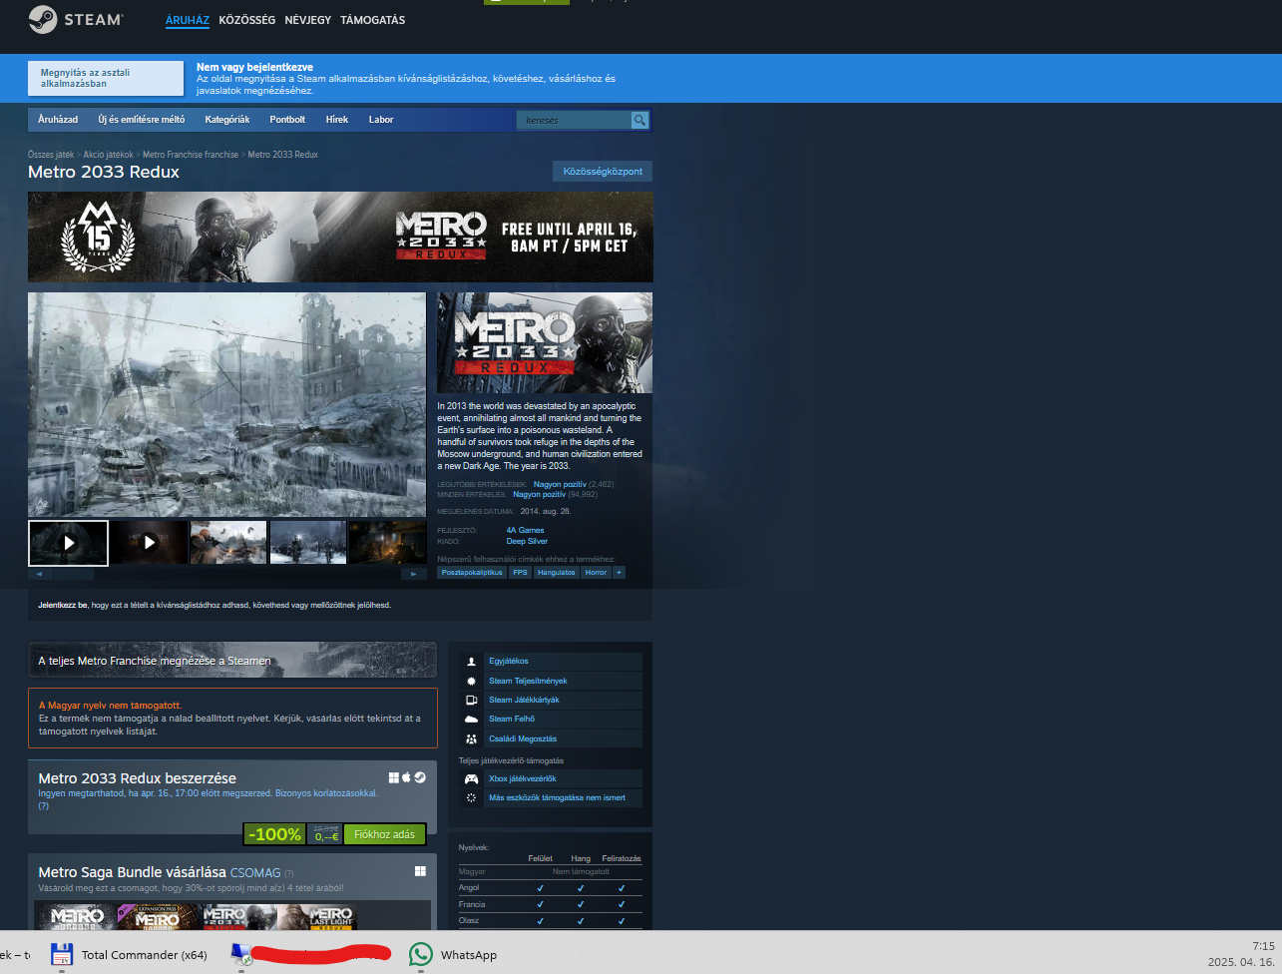Select the soldier gunfight screenshot thumbnail
1282x974 pixels.
pyautogui.click(x=228, y=543)
